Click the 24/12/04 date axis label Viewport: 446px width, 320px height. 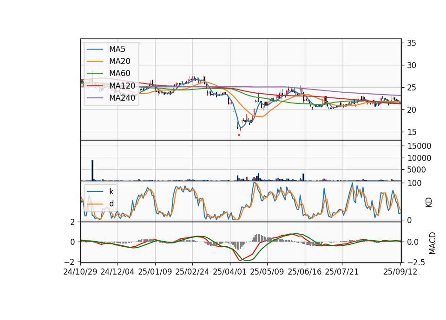coord(118,272)
